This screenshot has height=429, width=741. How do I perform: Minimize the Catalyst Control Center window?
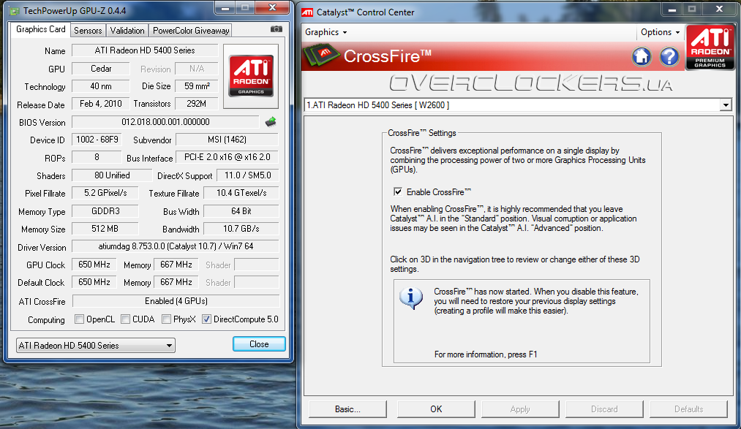coord(672,9)
